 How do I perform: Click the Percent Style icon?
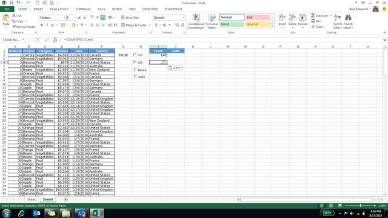tap(164, 25)
